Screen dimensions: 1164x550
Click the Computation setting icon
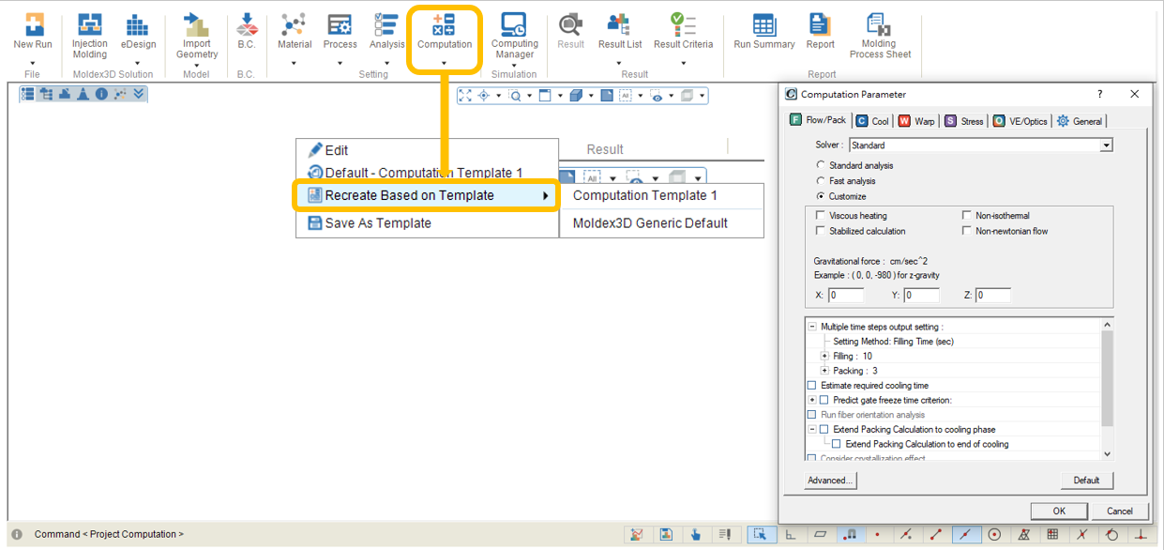pyautogui.click(x=445, y=25)
